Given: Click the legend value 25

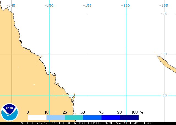Looking at the screenshot, I should point(65,112).
